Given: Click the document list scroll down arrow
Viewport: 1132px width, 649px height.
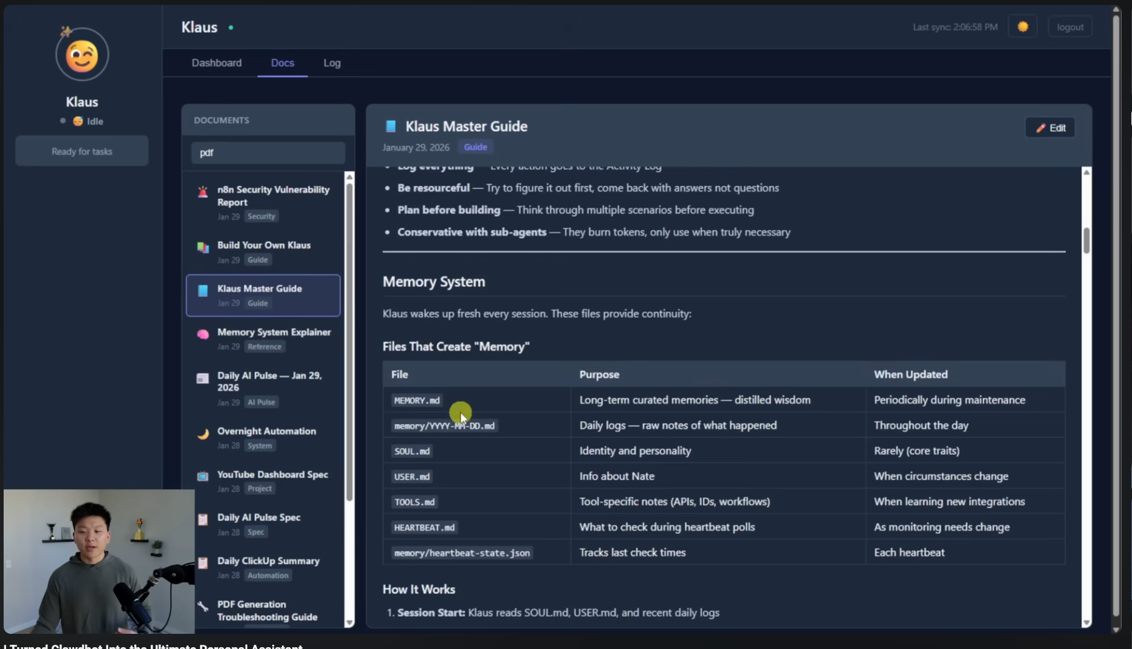Looking at the screenshot, I should click(x=349, y=622).
